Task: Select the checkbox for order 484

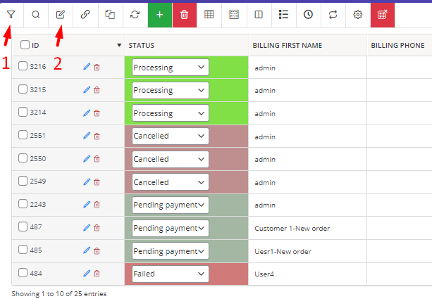Action: pyautogui.click(x=23, y=274)
